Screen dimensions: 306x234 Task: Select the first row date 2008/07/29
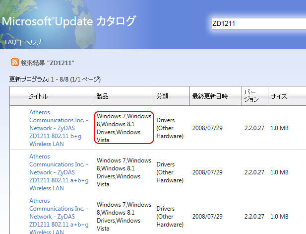click(207, 128)
